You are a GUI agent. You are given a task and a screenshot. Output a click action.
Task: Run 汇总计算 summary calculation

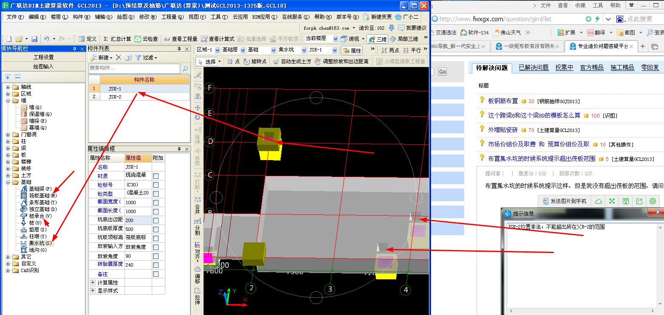coord(117,39)
